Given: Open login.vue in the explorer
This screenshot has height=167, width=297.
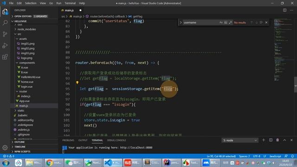Looking at the screenshot, I should pyautogui.click(x=26, y=87).
